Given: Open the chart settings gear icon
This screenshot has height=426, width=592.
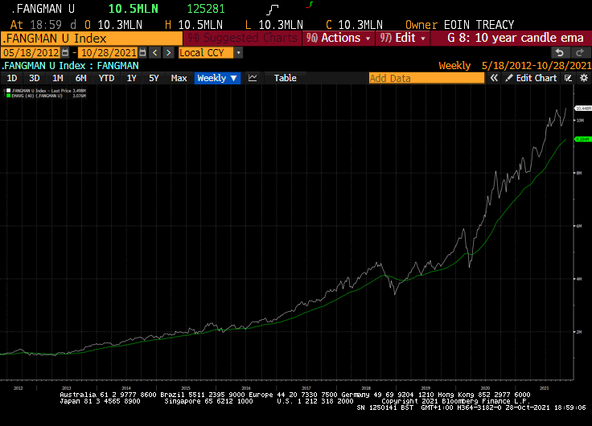Looking at the screenshot, I should point(584,78).
